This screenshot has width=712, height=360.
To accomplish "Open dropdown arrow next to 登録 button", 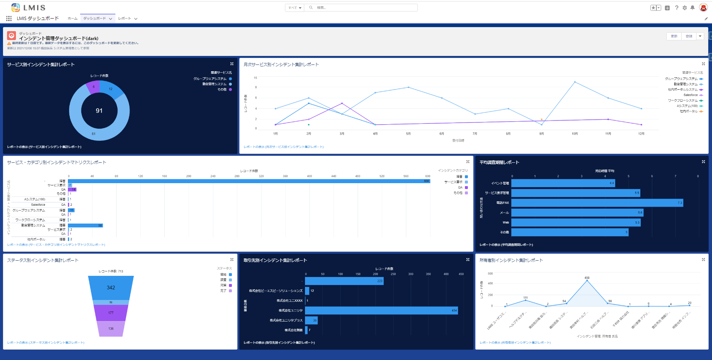I will pyautogui.click(x=700, y=36).
